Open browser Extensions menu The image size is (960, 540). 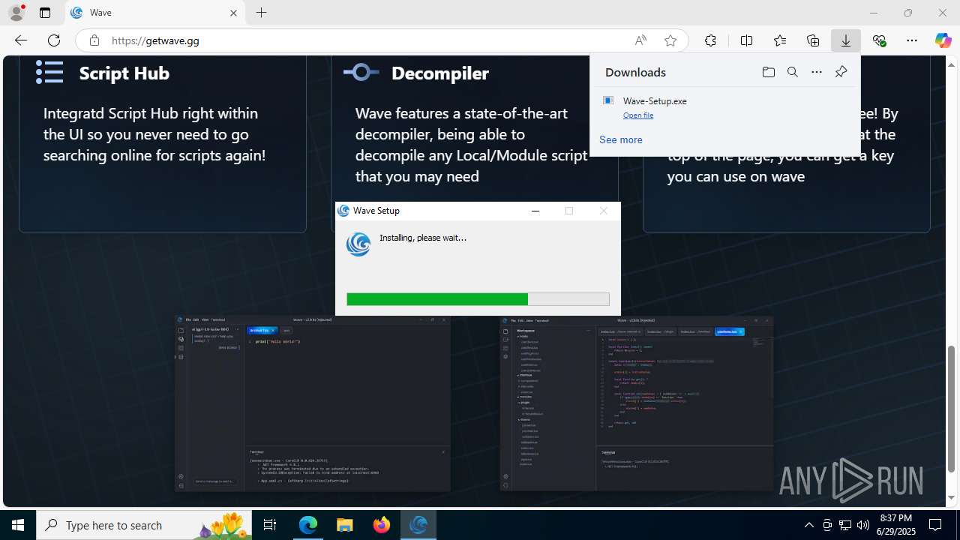(x=710, y=40)
